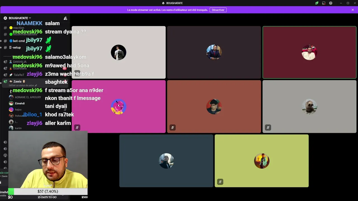
Task: Click chat username NAAMEKK
Action: (29, 23)
